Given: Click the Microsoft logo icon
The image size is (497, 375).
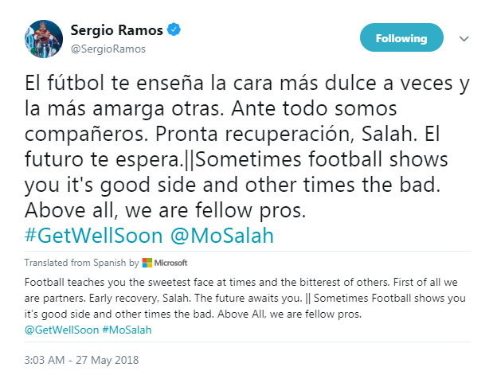Looking at the screenshot, I should pos(147,263).
